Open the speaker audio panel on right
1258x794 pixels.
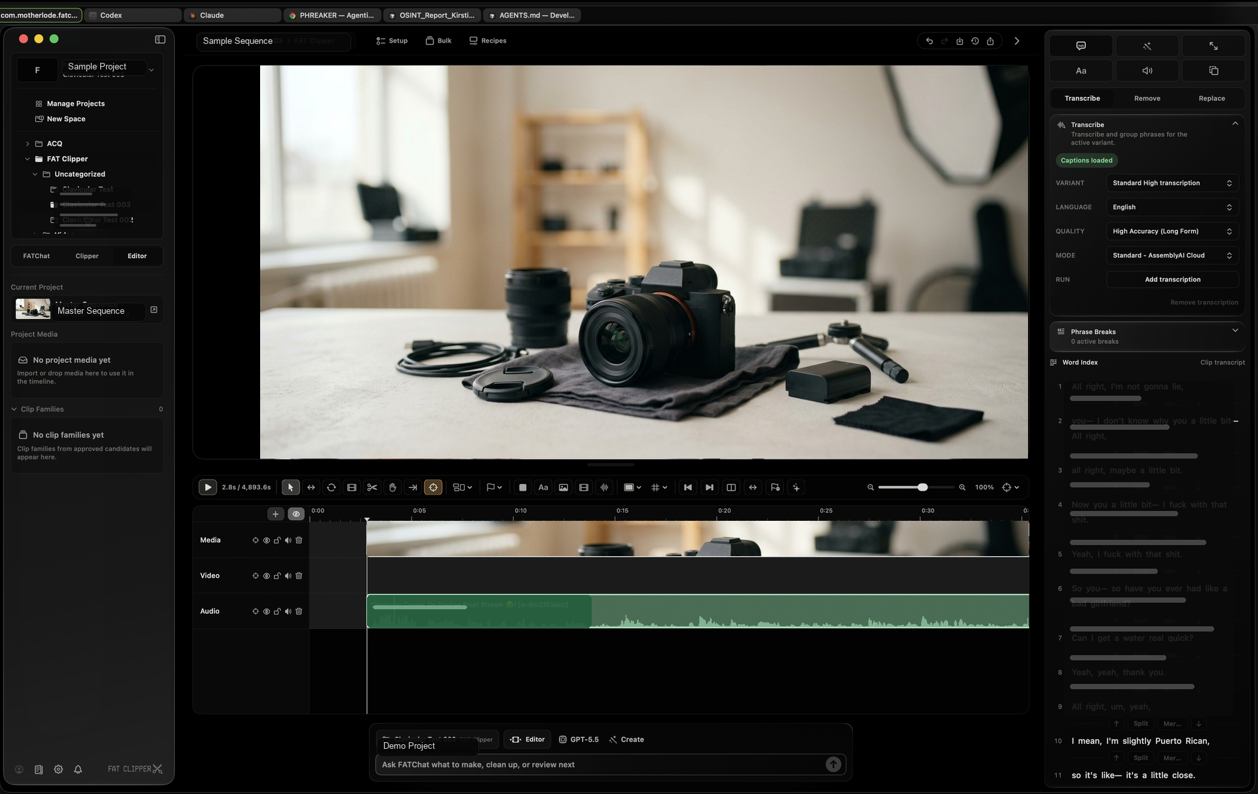click(x=1147, y=71)
